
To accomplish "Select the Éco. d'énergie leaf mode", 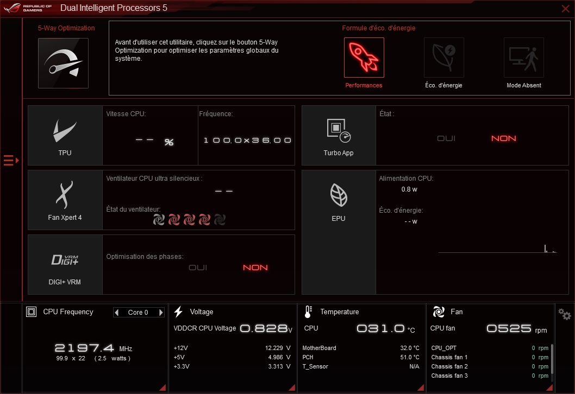I will click(x=443, y=58).
